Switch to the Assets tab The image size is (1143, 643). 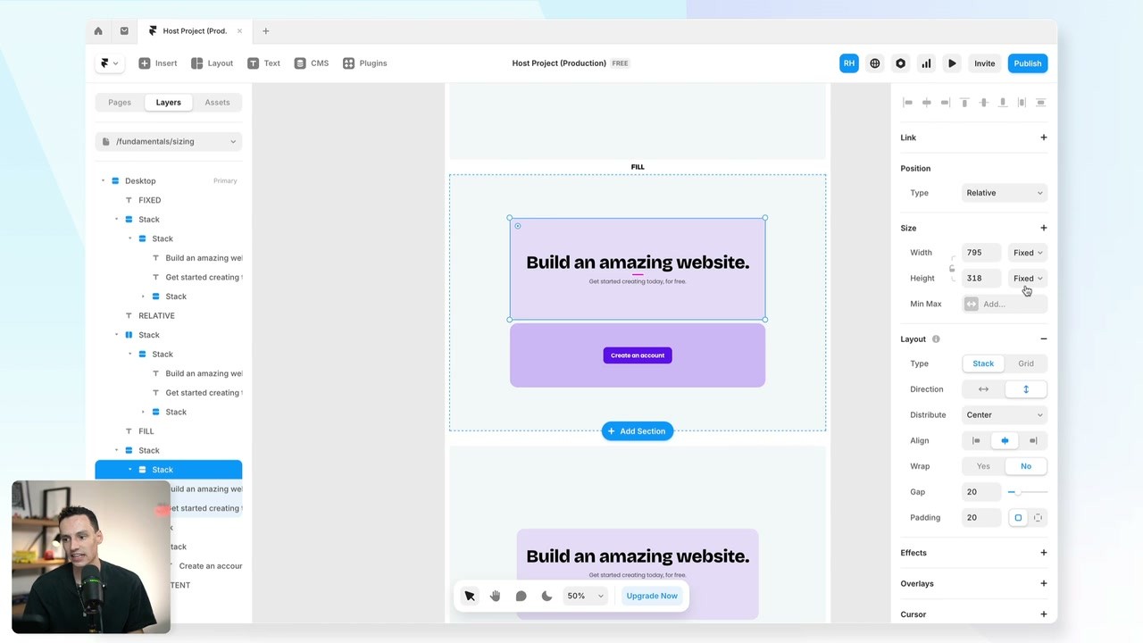[x=217, y=103]
